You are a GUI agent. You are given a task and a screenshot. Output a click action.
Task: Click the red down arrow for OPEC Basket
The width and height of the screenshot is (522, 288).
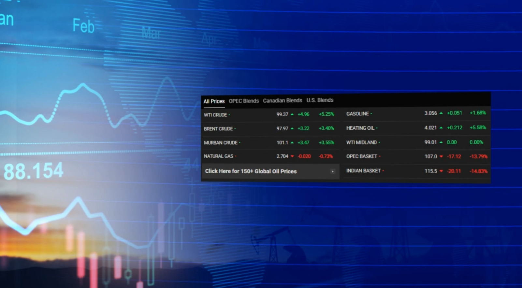(441, 156)
